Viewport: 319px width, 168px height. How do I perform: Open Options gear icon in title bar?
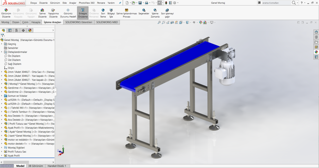pyautogui.click(x=174, y=3)
